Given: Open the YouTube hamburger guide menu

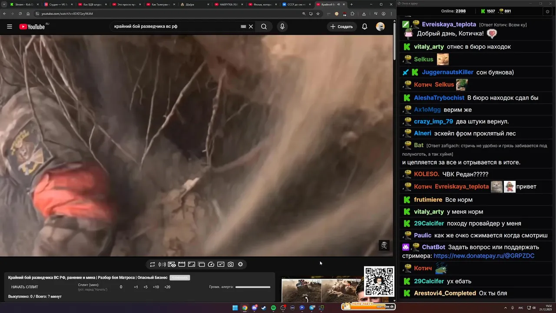Looking at the screenshot, I should 10,27.
